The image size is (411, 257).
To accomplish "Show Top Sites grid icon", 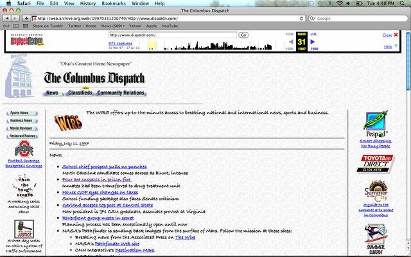I will 26,26.
